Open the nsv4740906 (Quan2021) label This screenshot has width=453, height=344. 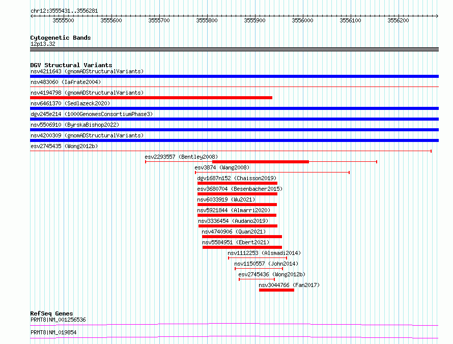click(234, 232)
